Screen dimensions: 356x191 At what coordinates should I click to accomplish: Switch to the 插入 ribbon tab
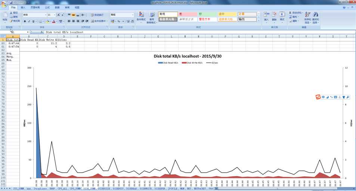23,7
